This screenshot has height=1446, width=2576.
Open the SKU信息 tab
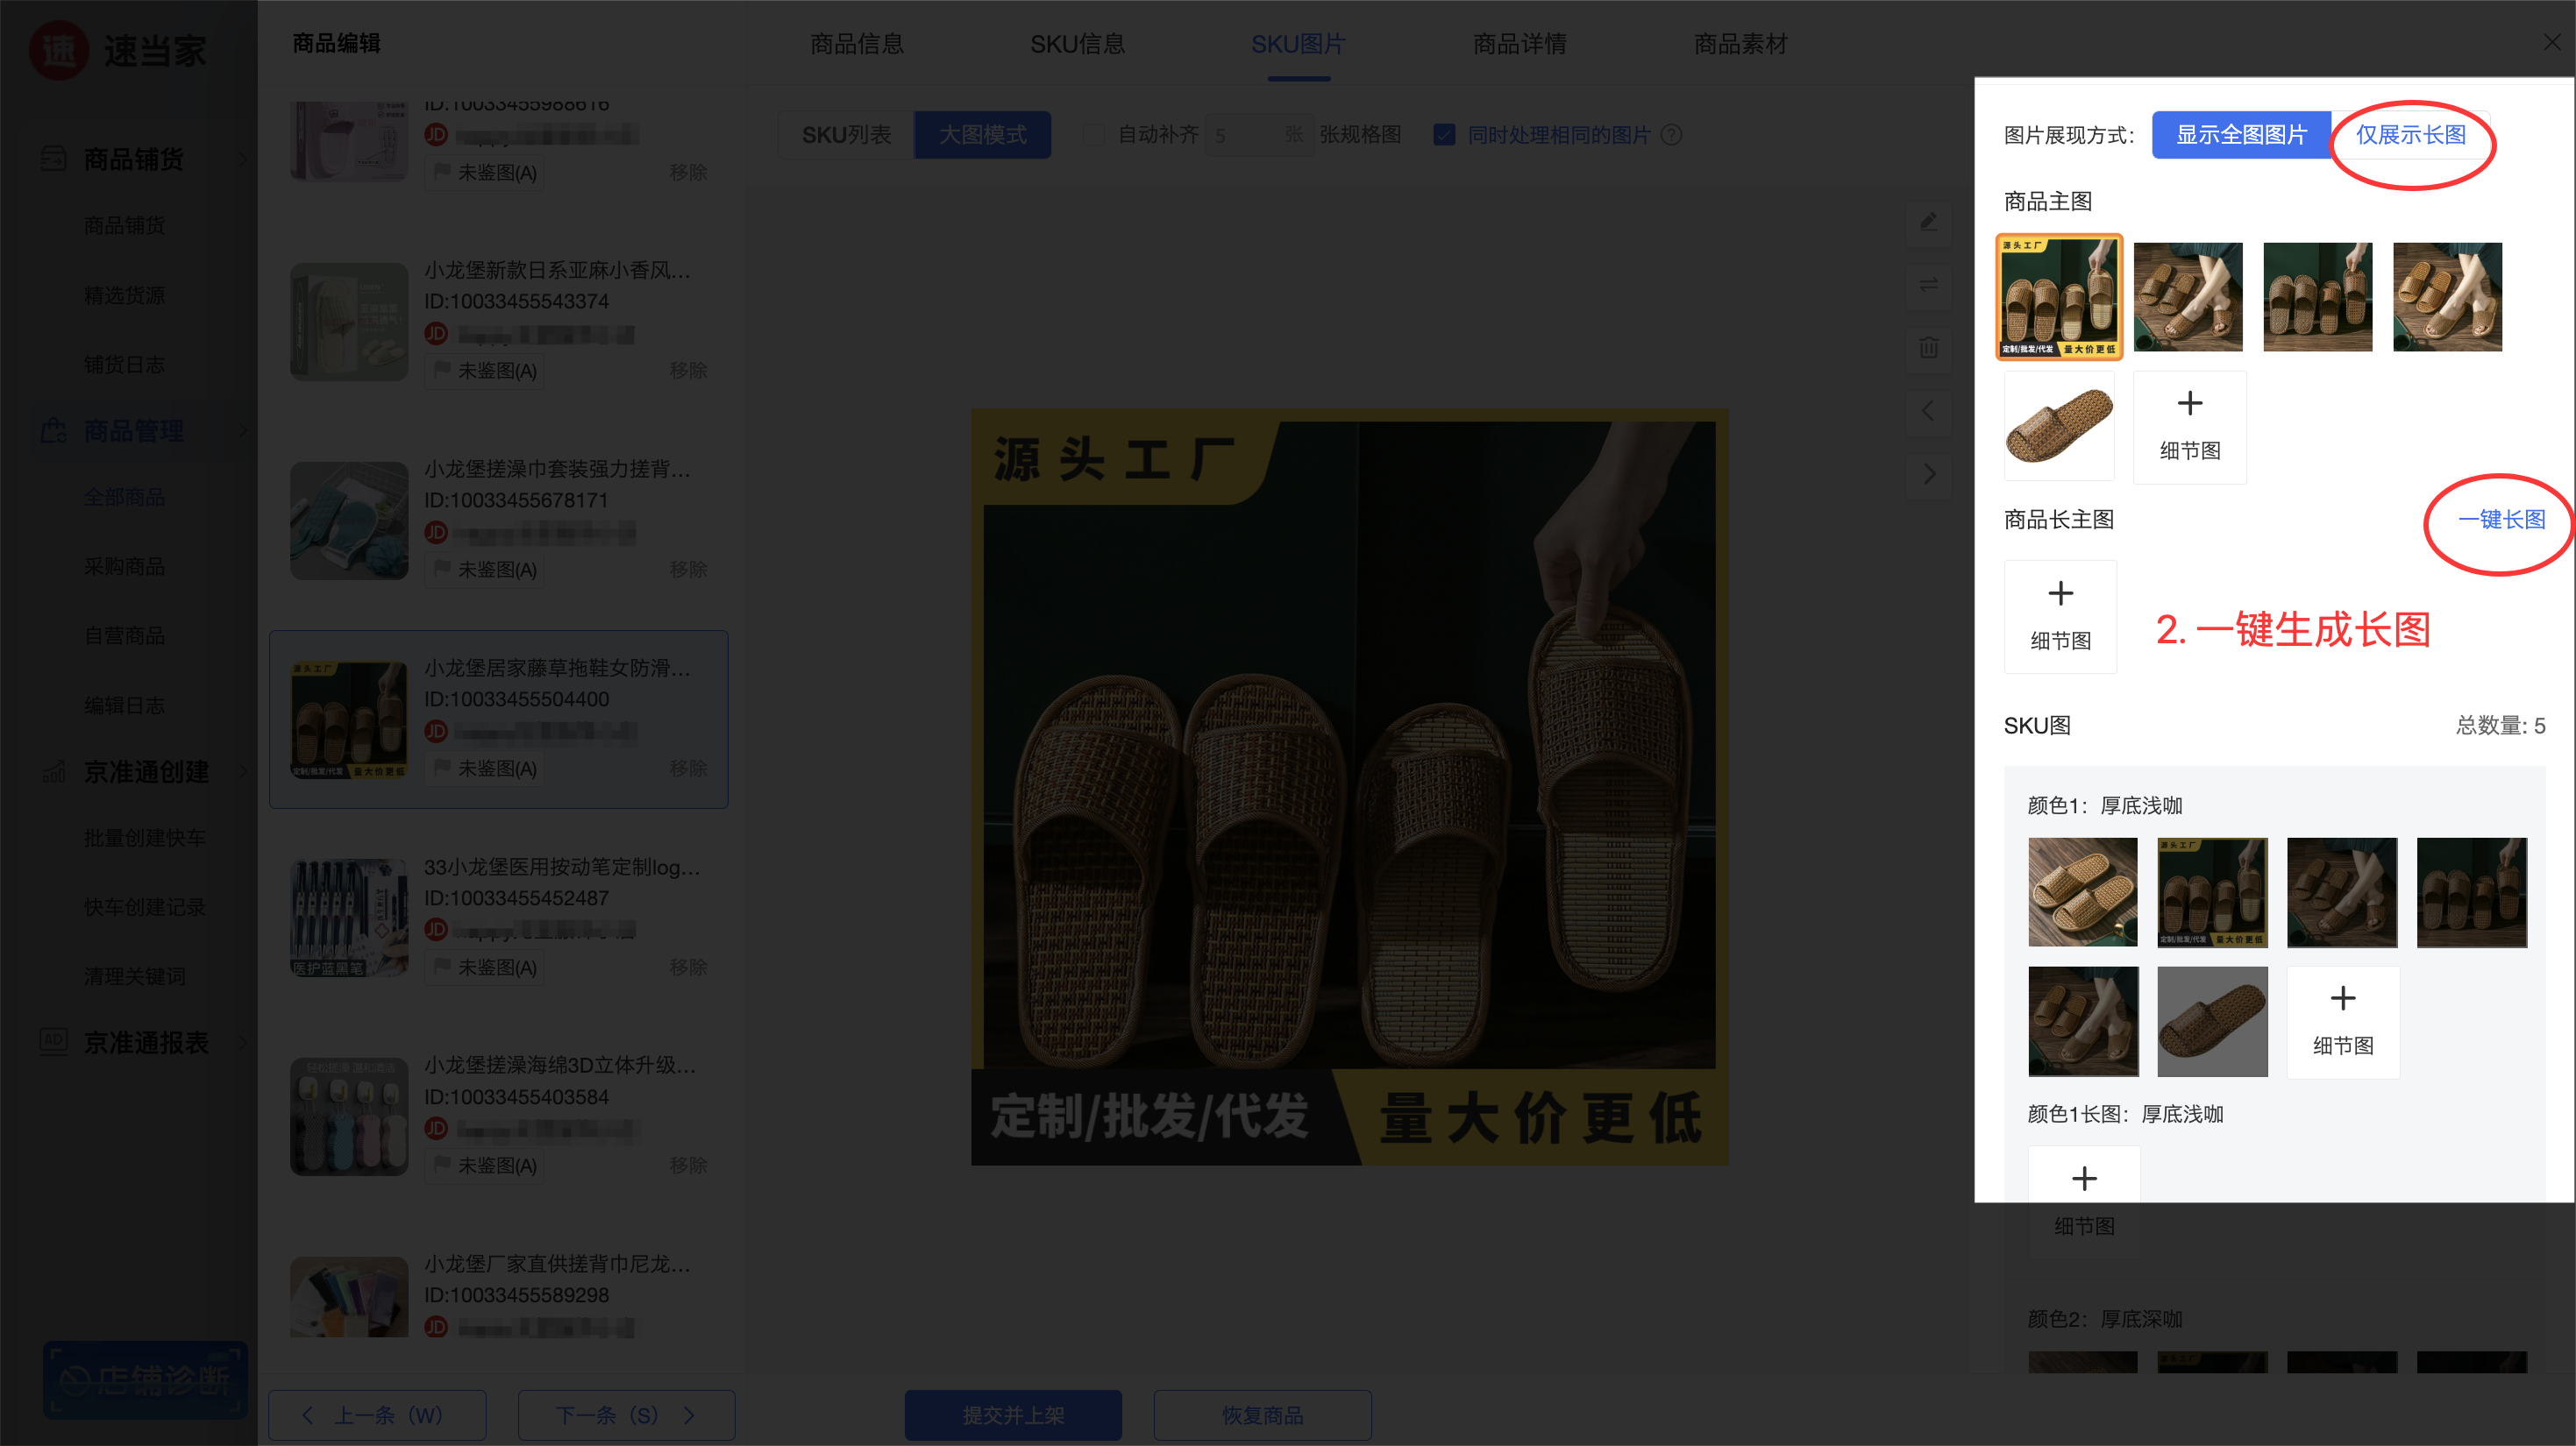[1077, 44]
